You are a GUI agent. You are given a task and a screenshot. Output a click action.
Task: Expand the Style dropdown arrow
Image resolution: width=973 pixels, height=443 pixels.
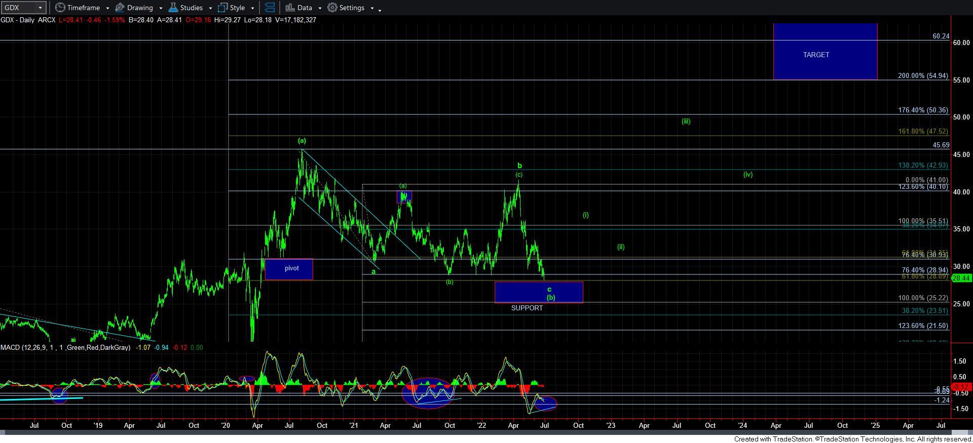click(252, 8)
